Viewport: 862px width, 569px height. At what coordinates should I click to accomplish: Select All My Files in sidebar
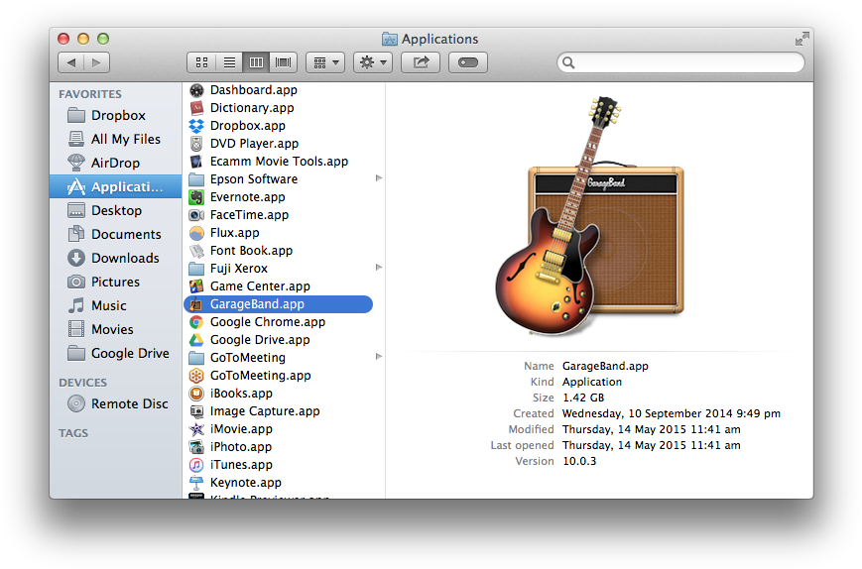[114, 139]
